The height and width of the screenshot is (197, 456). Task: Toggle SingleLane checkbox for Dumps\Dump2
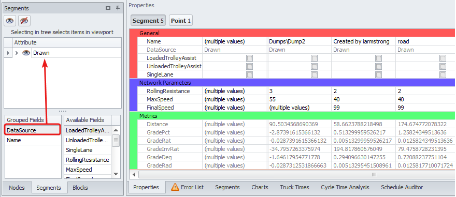(314, 74)
